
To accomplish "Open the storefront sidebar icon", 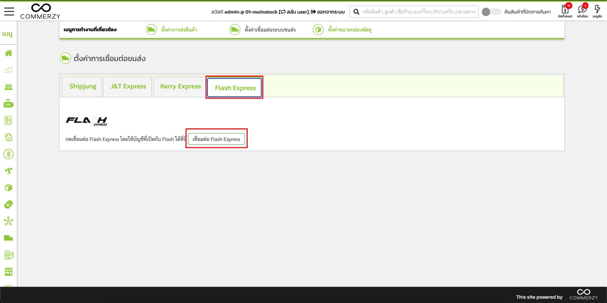I will pos(8,271).
